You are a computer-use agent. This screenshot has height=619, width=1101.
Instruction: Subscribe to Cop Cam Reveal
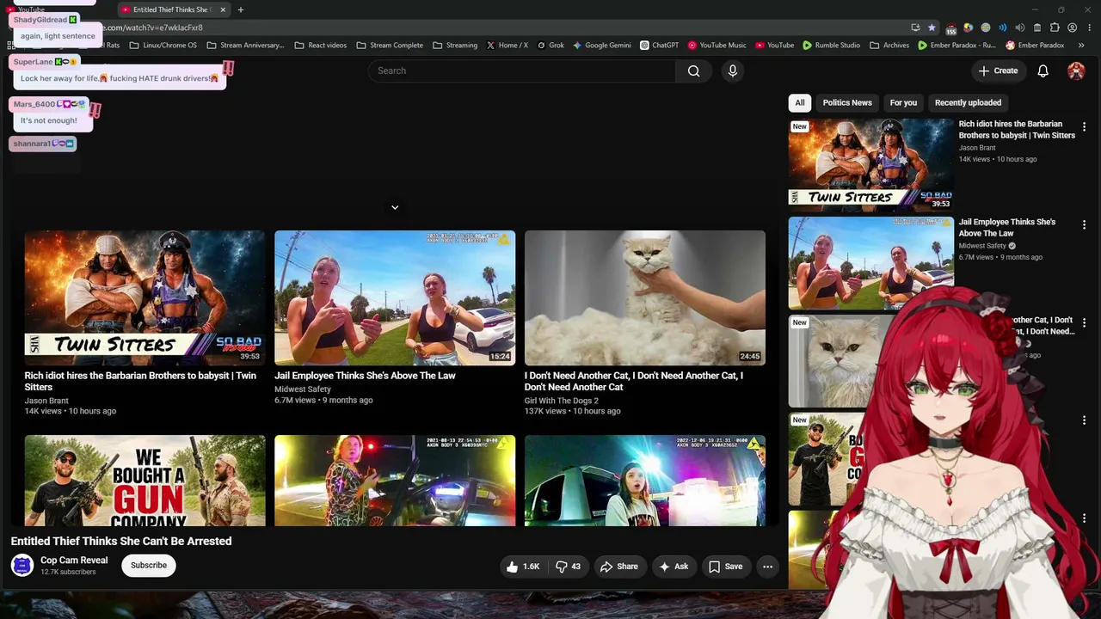[x=149, y=565]
